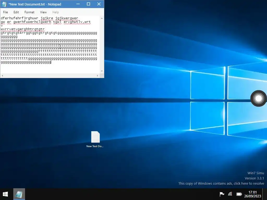
Task: Click the vertical scrollbar up arrow
Action: pos(102,18)
